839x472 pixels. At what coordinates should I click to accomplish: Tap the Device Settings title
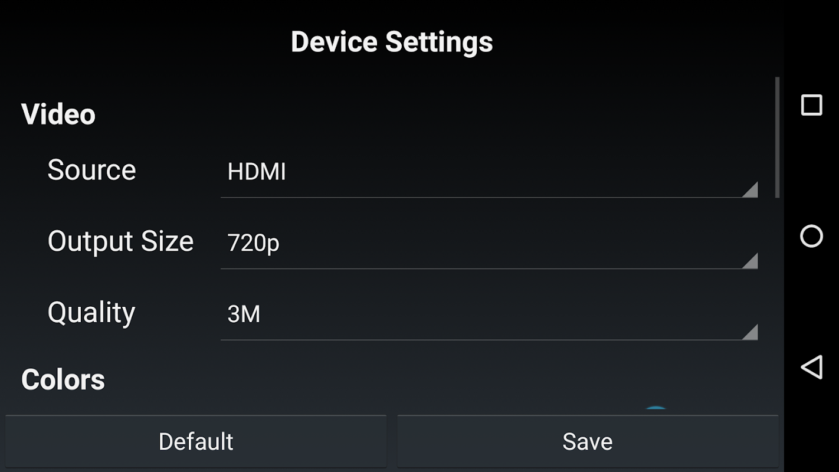click(x=392, y=42)
